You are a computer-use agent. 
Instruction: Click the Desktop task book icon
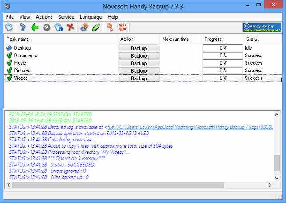tap(9, 48)
